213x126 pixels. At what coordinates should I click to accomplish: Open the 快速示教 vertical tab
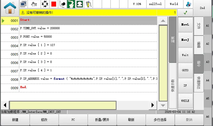pyautogui.click(x=173, y=86)
